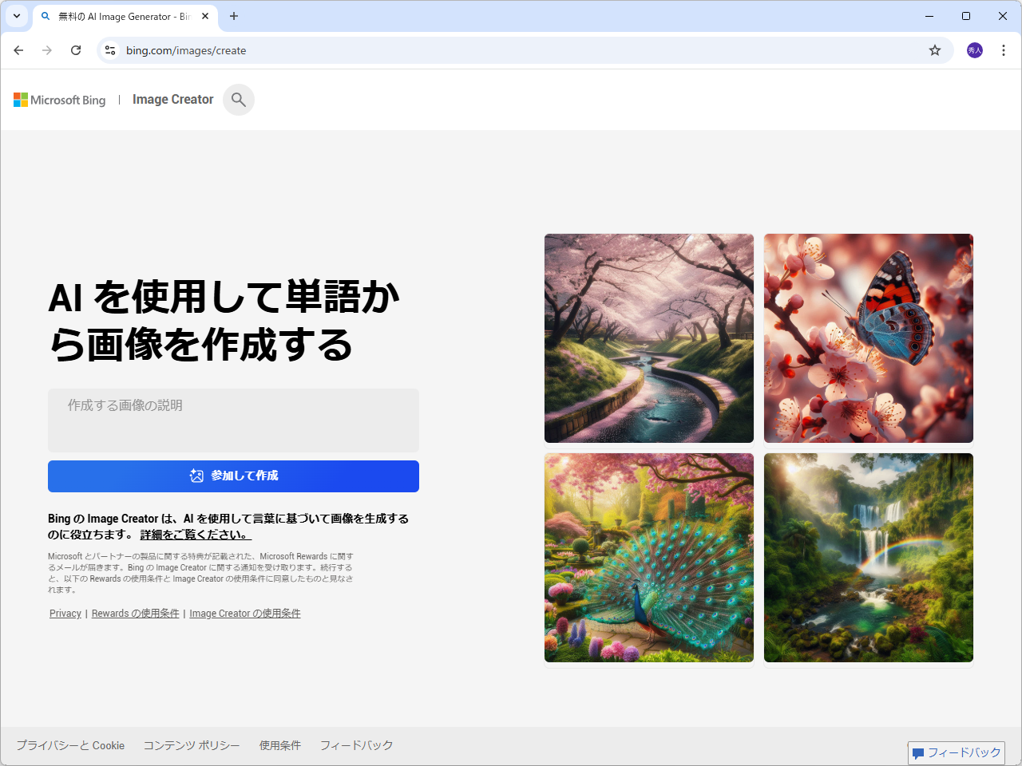1022x766 pixels.
Task: Expand the tab search chevron
Action: (x=17, y=16)
